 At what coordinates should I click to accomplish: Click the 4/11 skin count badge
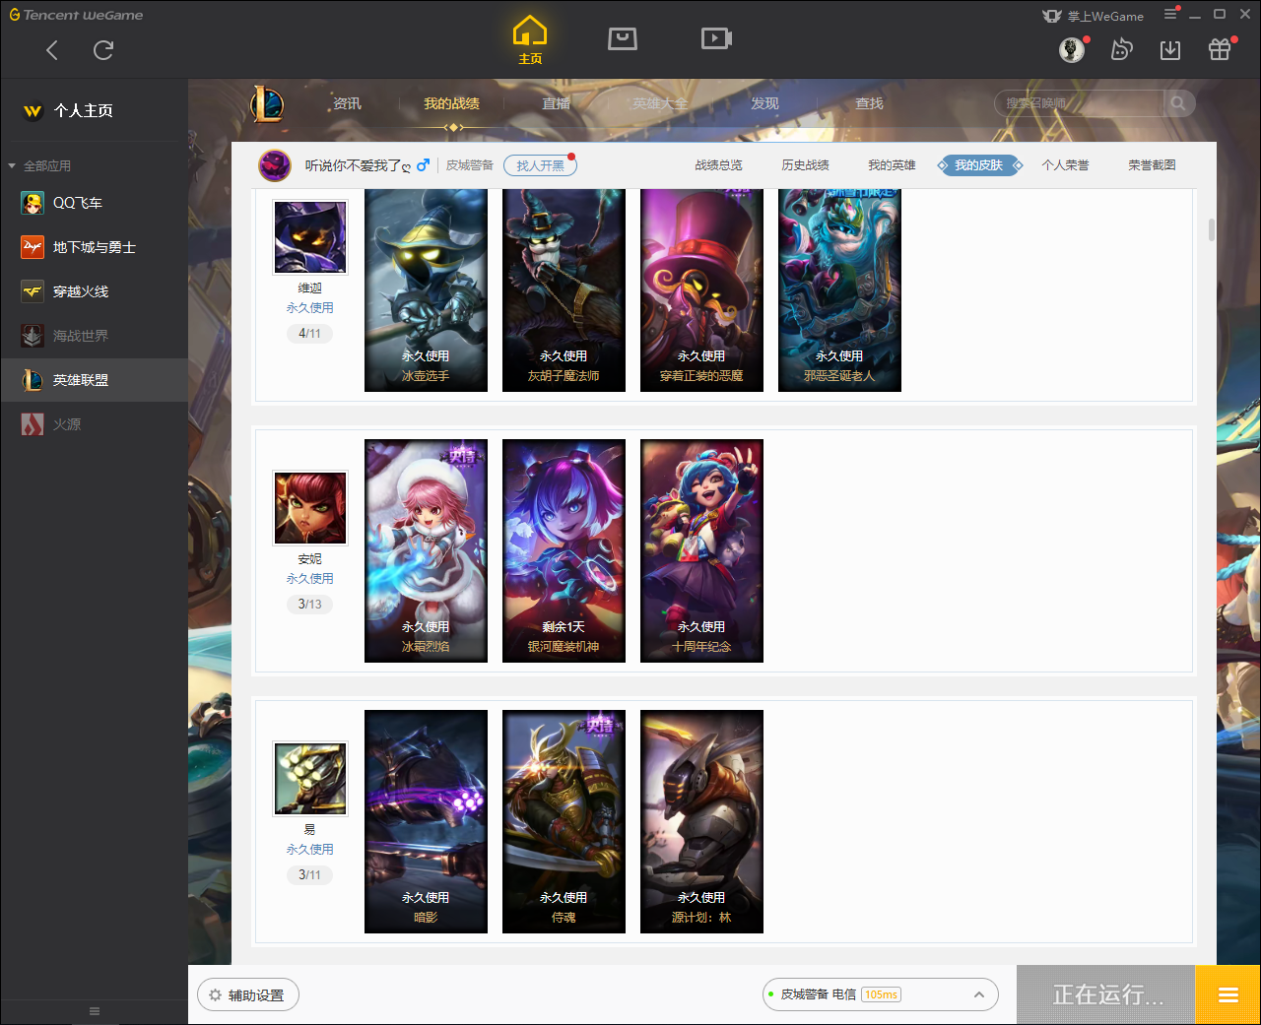[x=309, y=334]
